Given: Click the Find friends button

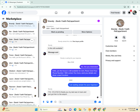Looking at the screenshot, I should click(115, 13).
